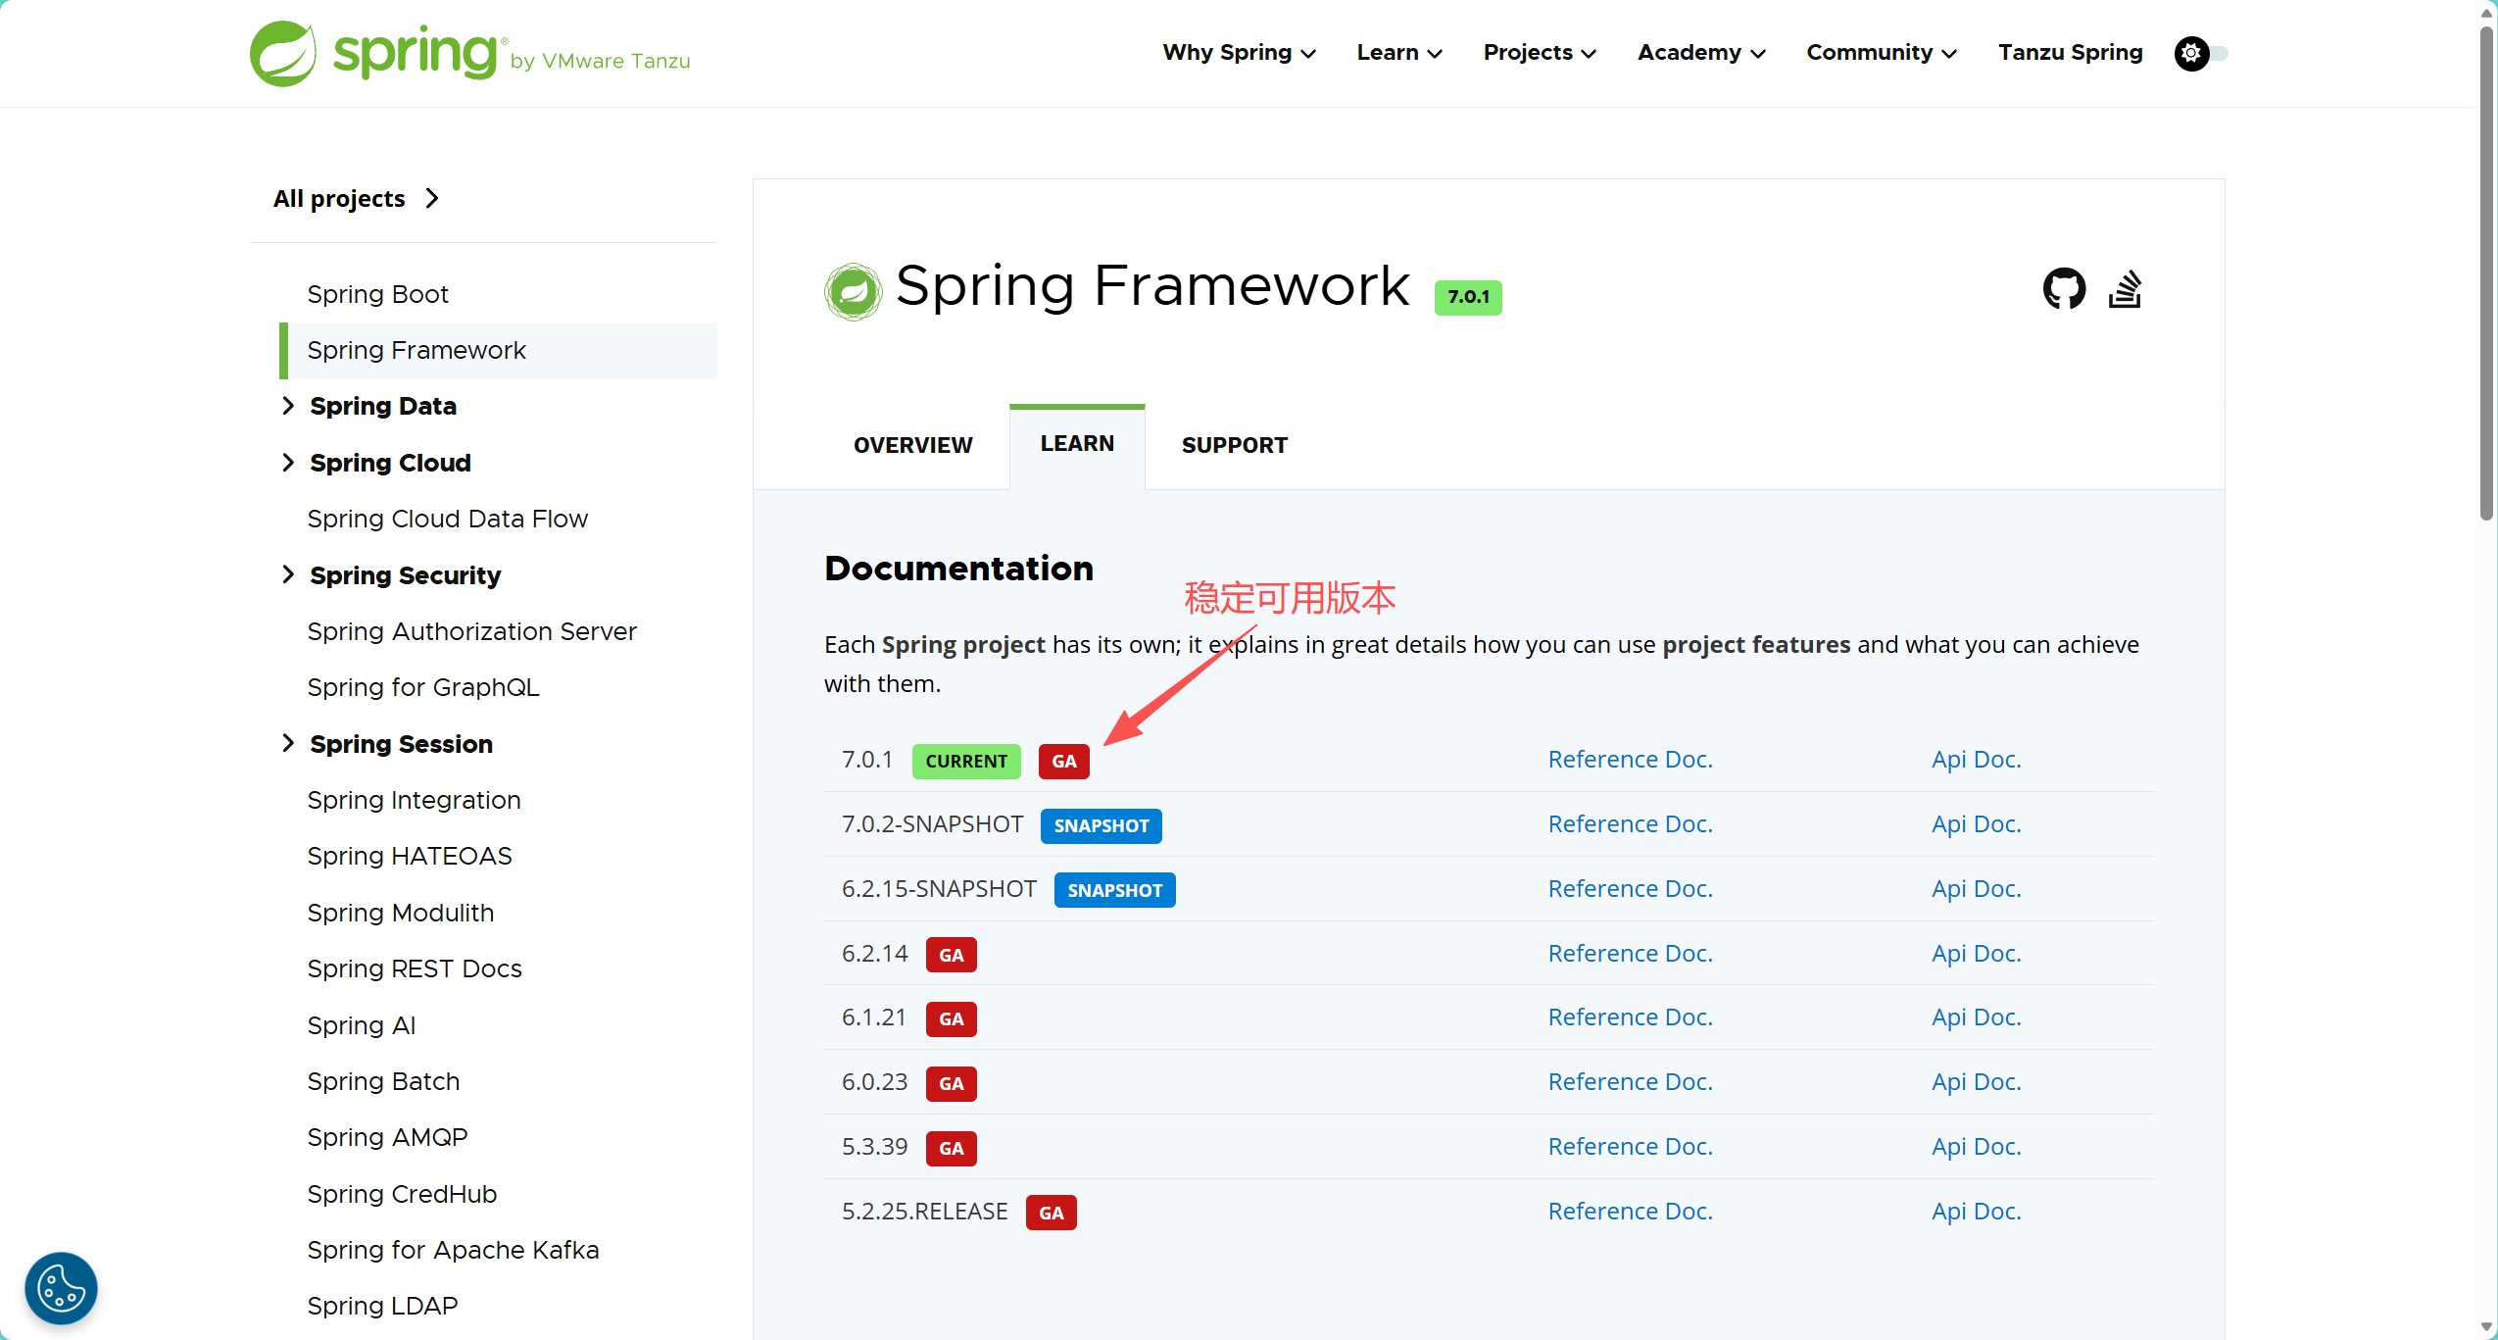2498x1340 pixels.
Task: Open Api Doc. for 5.3.39
Action: pos(1976,1147)
